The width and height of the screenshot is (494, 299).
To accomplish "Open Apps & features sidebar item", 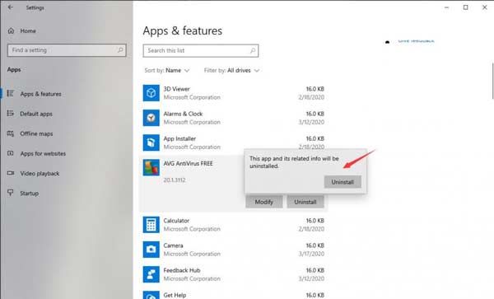I will [40, 94].
